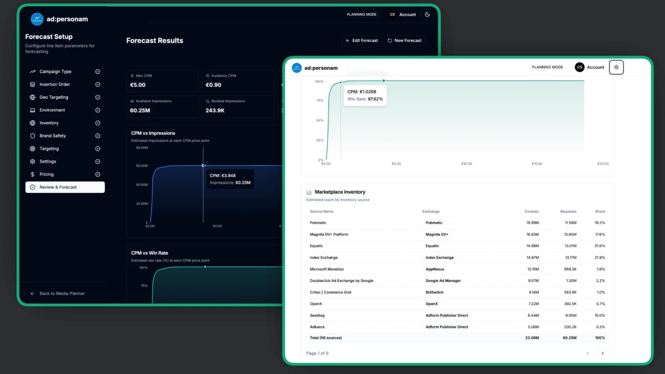This screenshot has width=665, height=374.
Task: Click Inventory completed checkmark
Action: [98, 123]
